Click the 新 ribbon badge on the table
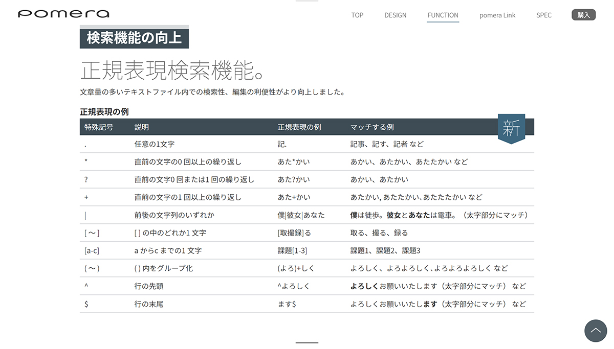 click(x=511, y=128)
